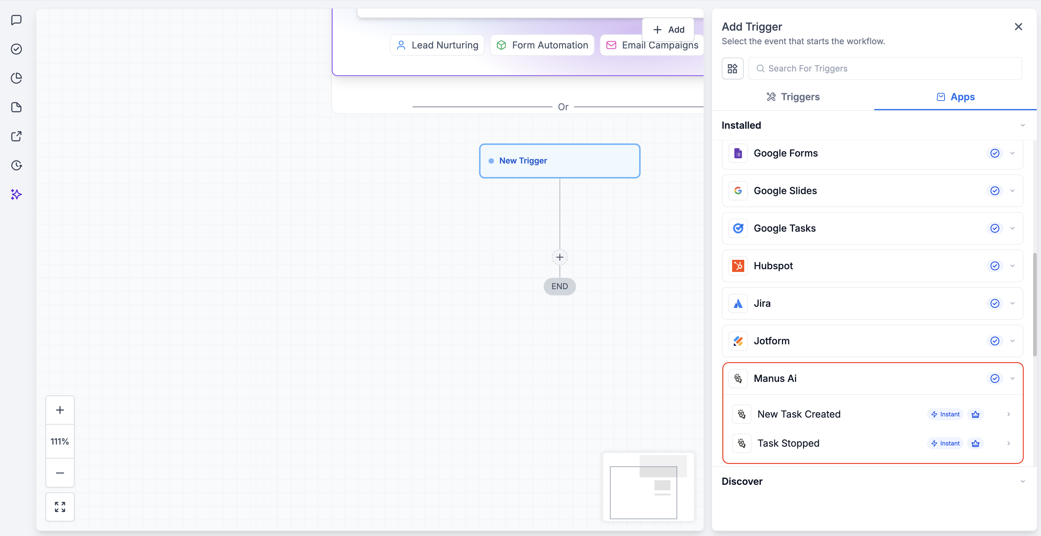Image resolution: width=1041 pixels, height=536 pixels.
Task: Click the New Trigger node on canvas
Action: click(x=559, y=160)
